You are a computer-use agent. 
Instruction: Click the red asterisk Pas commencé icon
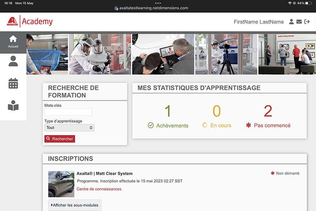click(249, 125)
